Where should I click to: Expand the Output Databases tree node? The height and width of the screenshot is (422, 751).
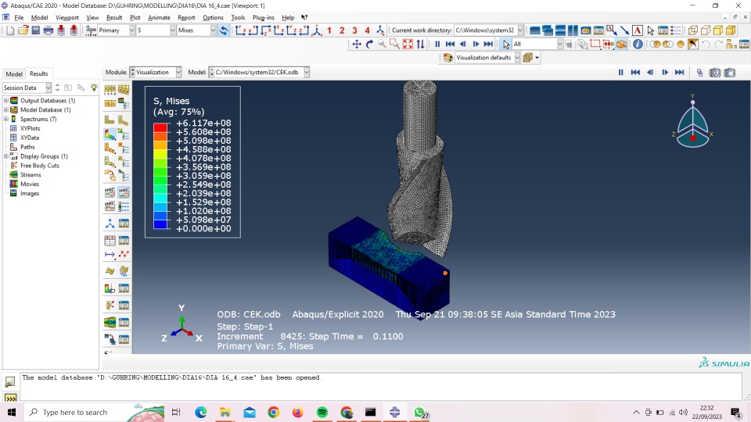[6, 101]
